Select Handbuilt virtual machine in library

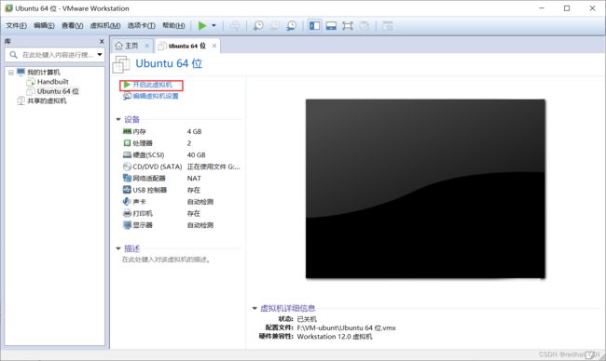[x=52, y=82]
